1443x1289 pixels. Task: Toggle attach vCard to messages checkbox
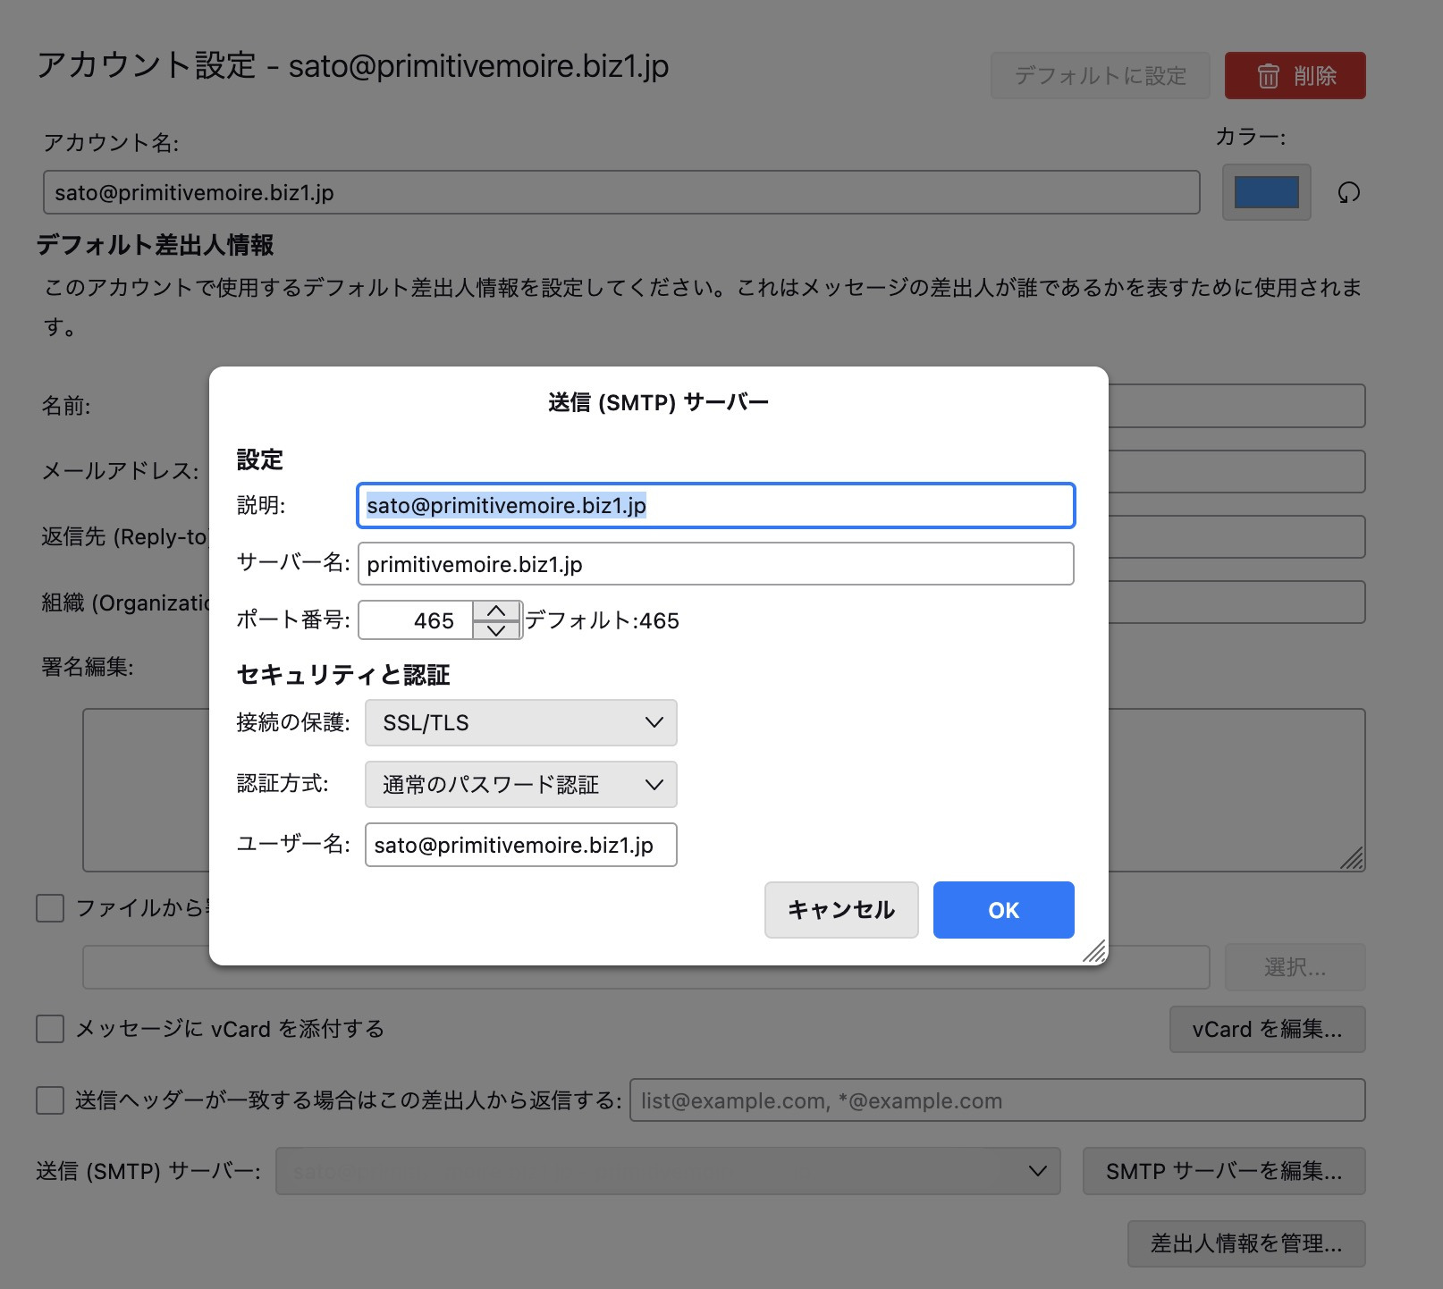coord(50,1029)
